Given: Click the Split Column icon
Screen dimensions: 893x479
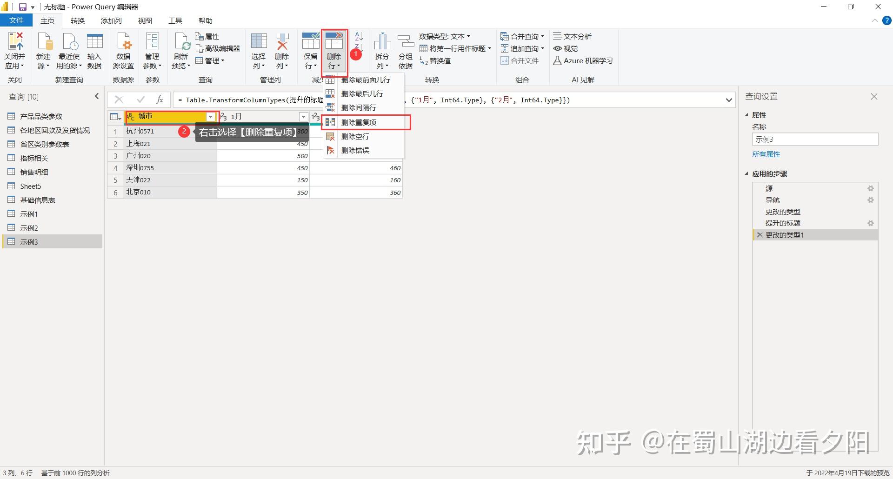Looking at the screenshot, I should click(x=382, y=41).
